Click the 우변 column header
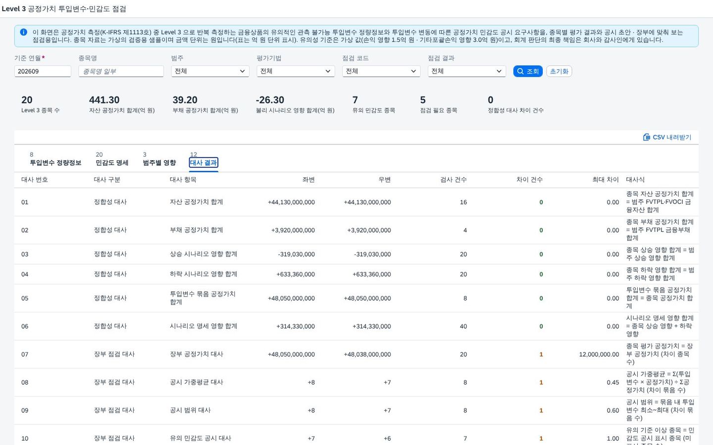713x445 pixels. click(385, 179)
